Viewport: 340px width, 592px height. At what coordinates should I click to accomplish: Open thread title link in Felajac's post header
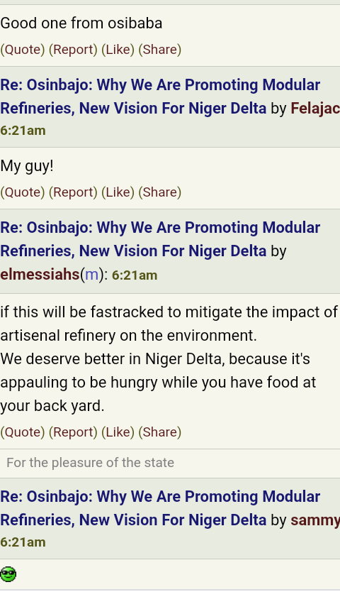(x=160, y=97)
